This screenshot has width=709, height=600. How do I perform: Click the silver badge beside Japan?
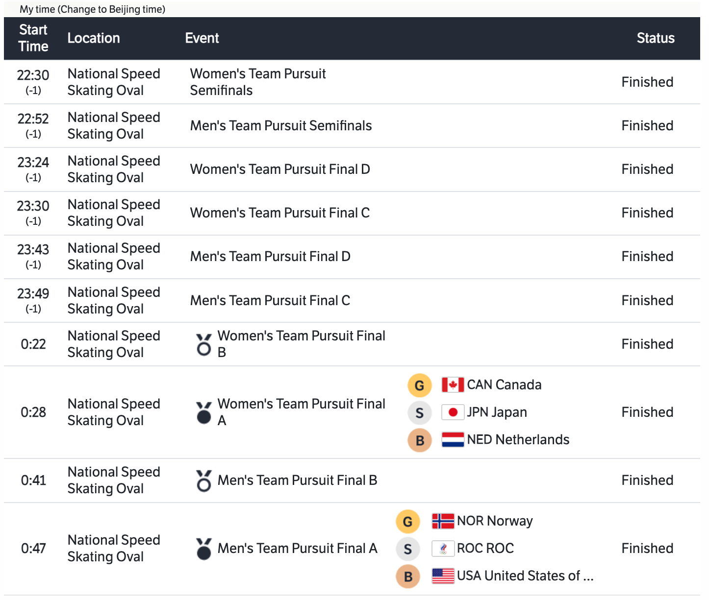(x=419, y=413)
